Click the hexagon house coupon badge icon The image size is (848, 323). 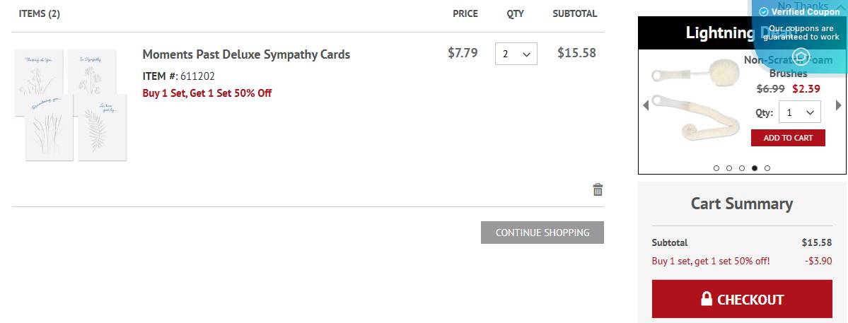point(801,56)
